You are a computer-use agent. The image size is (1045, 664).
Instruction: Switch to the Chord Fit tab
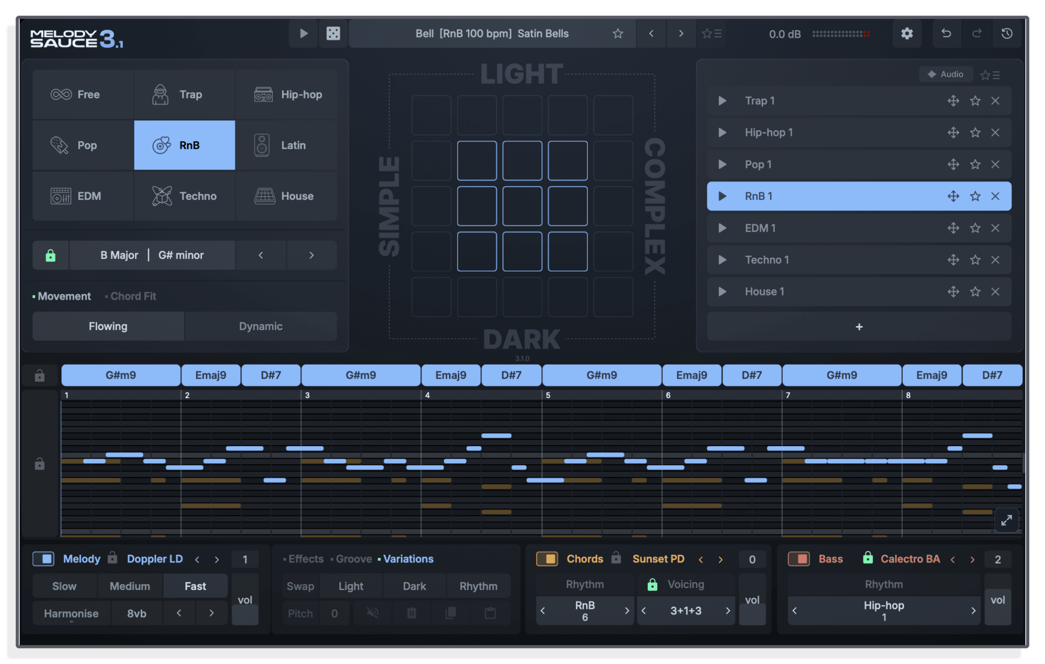click(133, 296)
